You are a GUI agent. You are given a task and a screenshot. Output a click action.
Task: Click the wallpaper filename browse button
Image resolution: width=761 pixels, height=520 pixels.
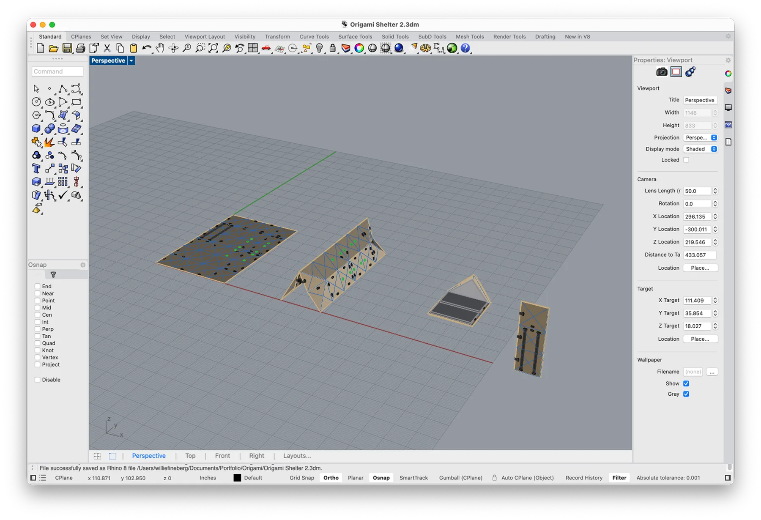click(712, 372)
